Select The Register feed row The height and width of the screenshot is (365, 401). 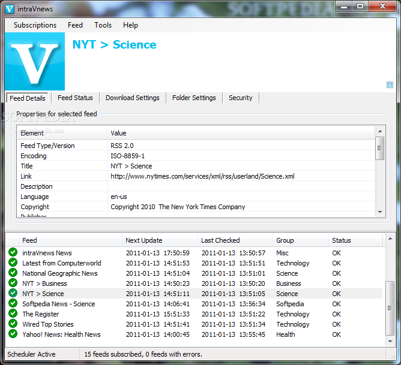click(194, 314)
